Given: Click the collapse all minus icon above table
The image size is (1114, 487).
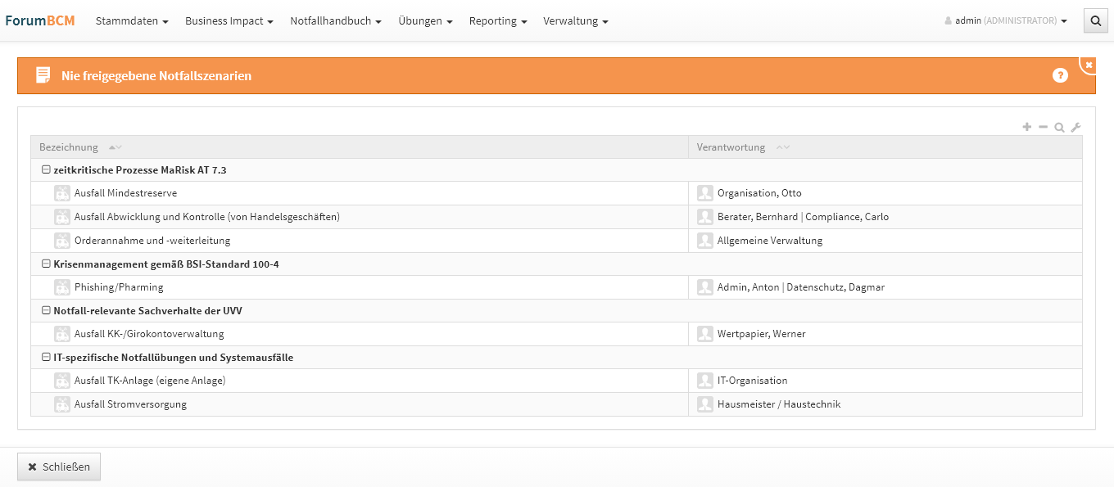Looking at the screenshot, I should 1043,127.
